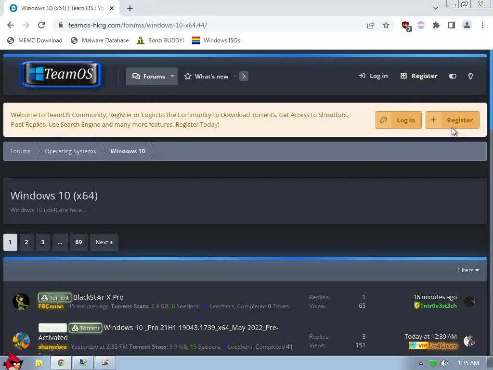Open Malware Database bookmark
Image resolution: width=493 pixels, height=370 pixels.
tap(100, 40)
